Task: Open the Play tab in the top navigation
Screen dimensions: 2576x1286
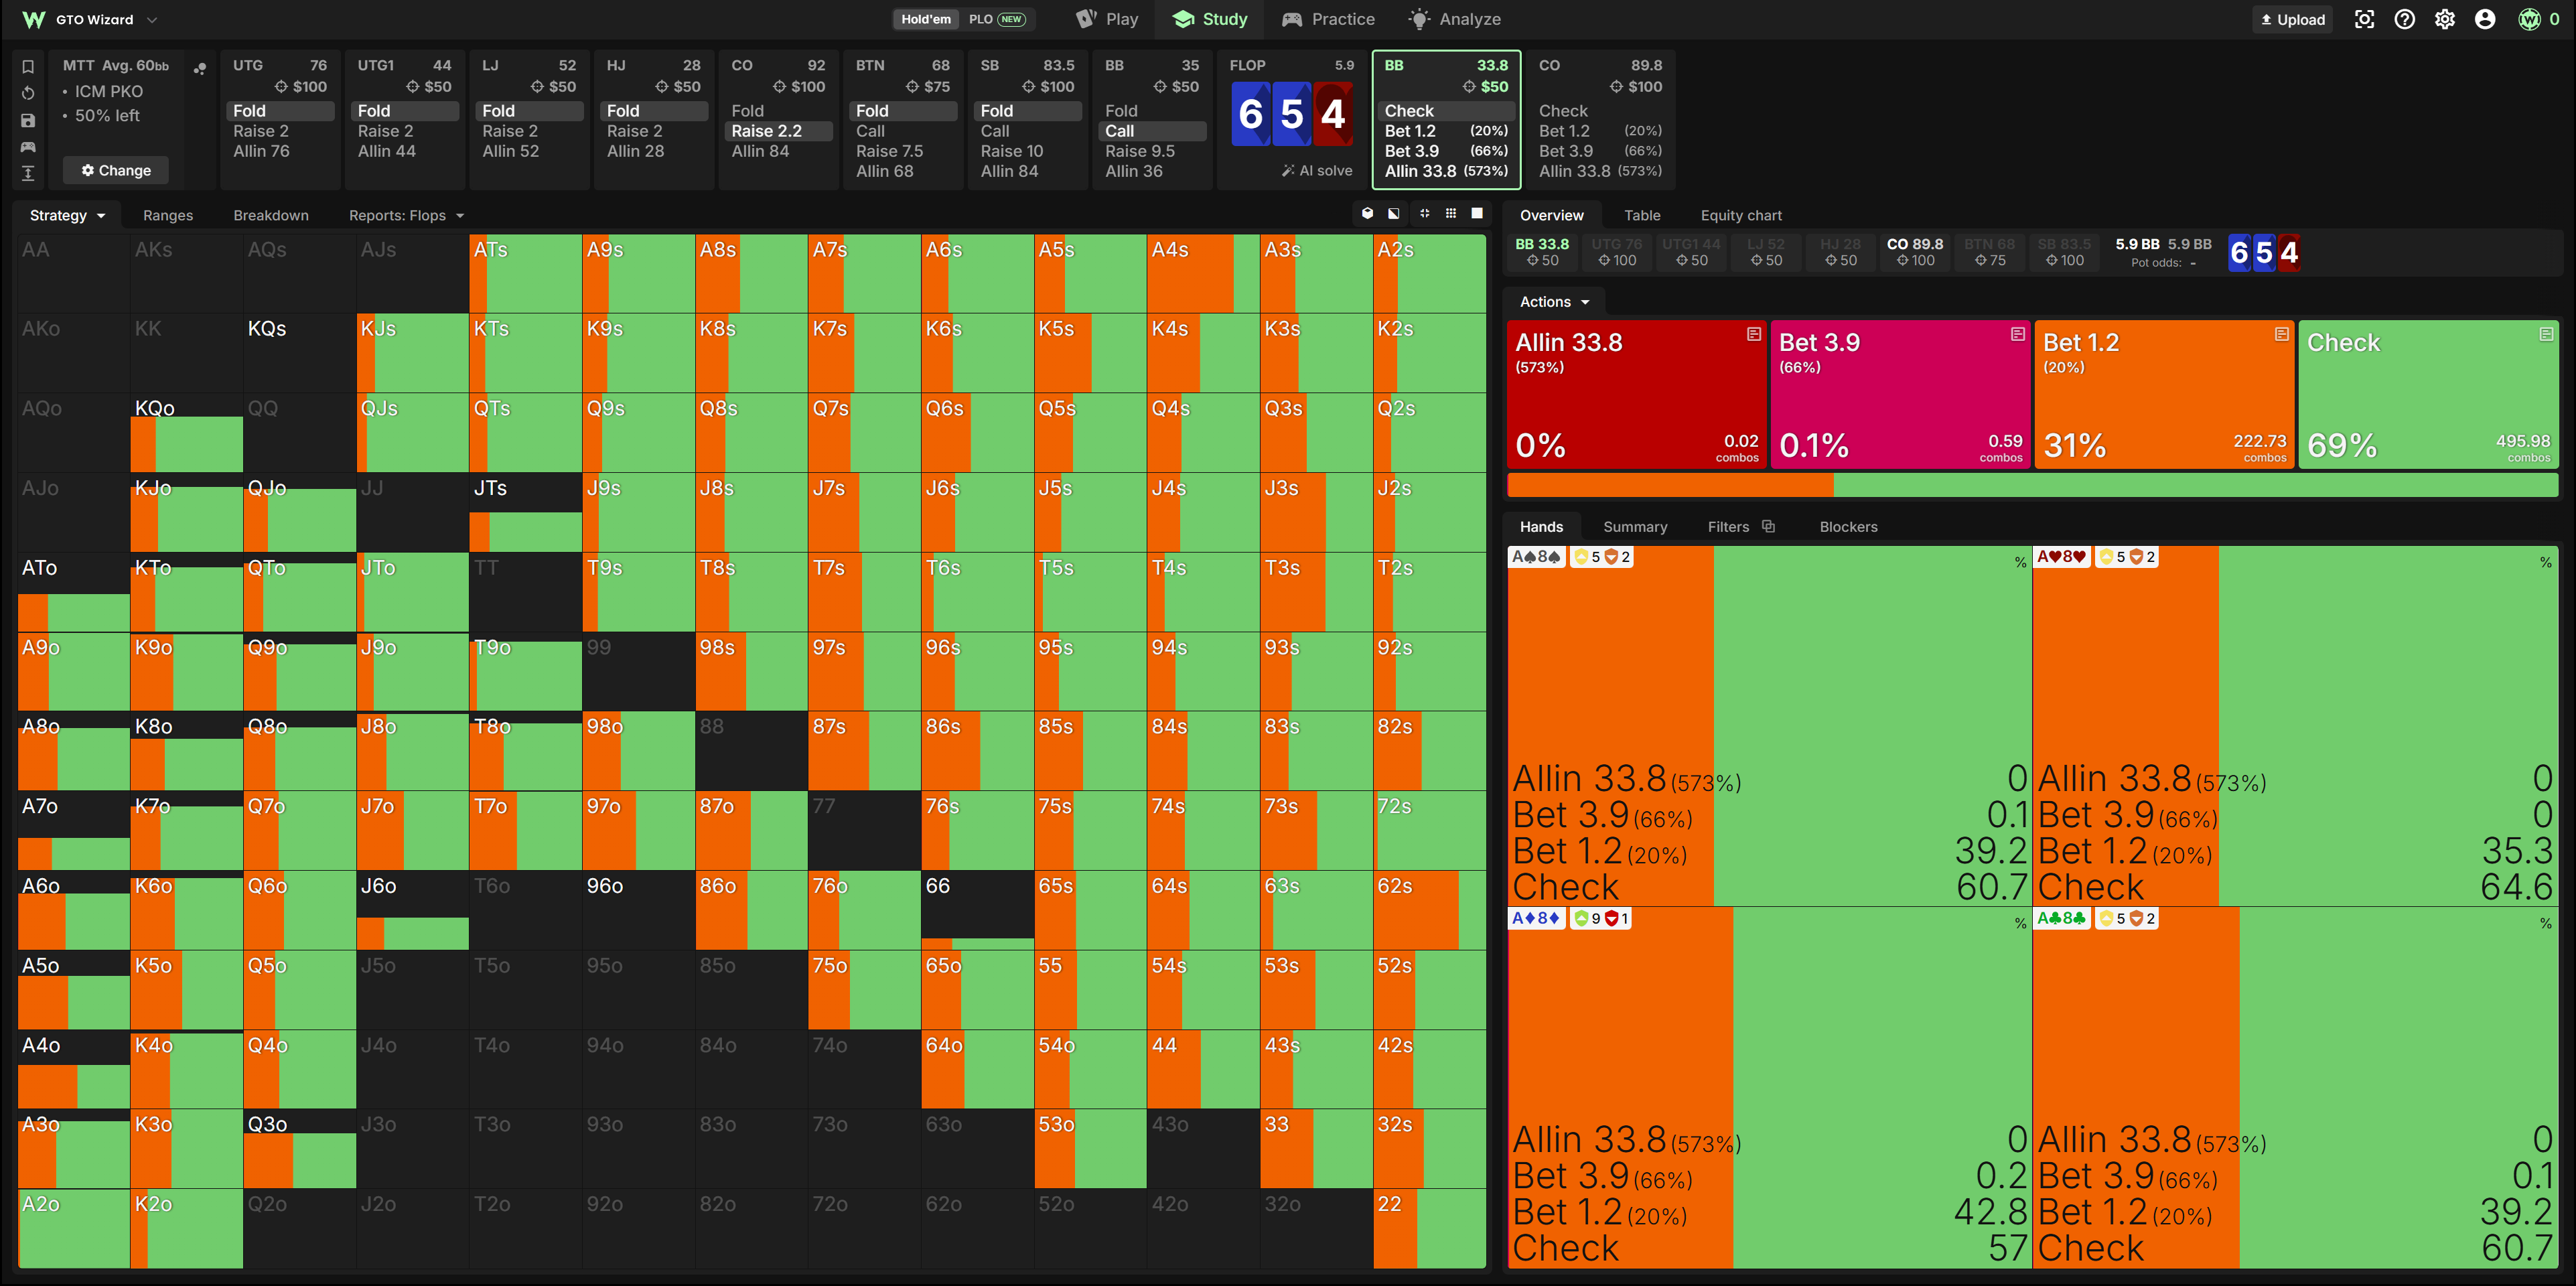Action: 1107,19
